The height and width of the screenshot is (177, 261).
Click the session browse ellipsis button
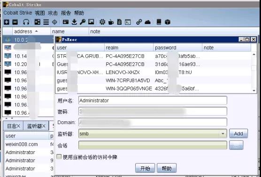[x=236, y=146]
